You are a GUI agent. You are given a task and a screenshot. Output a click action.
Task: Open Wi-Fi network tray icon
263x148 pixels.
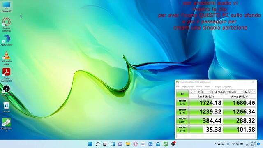point(233,144)
